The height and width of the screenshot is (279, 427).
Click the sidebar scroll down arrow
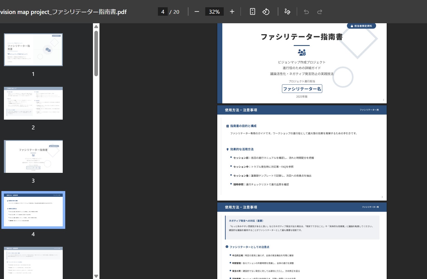tap(96, 276)
